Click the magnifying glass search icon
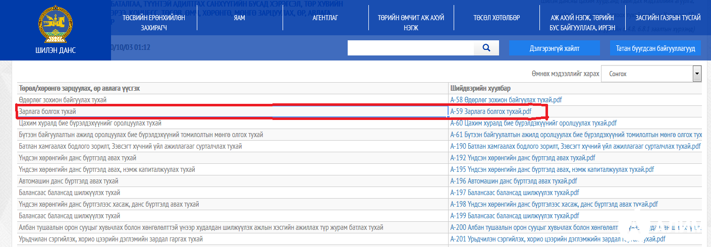Viewport: 711px width, 247px height. point(486,48)
